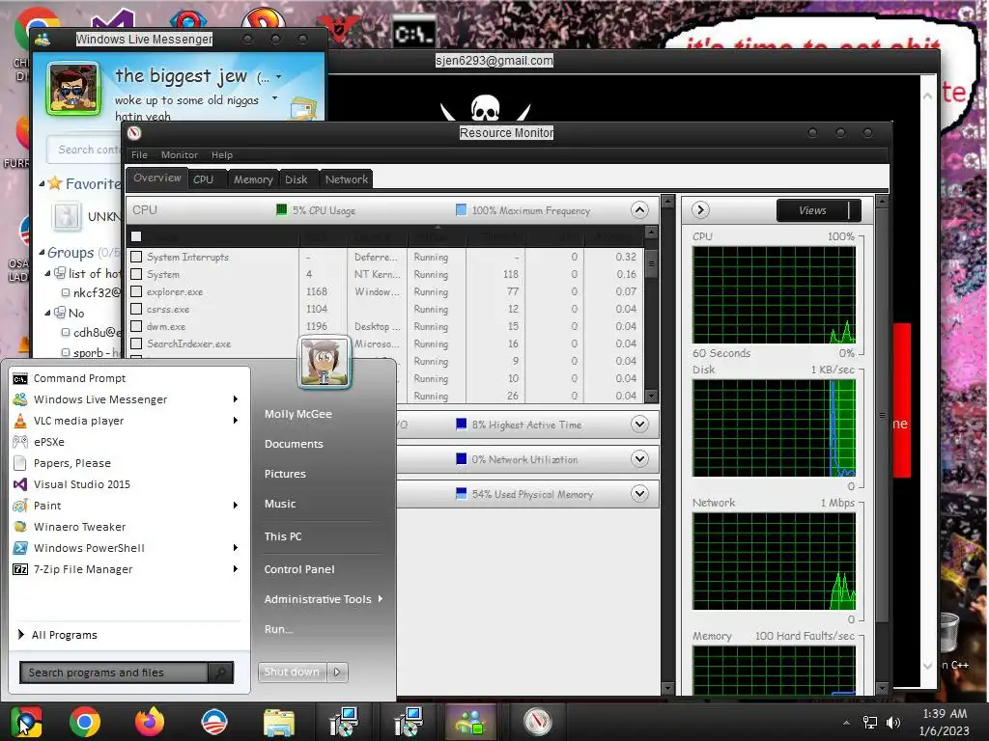Click the Messenger search contacts field
989x741 pixels.
tap(86, 150)
